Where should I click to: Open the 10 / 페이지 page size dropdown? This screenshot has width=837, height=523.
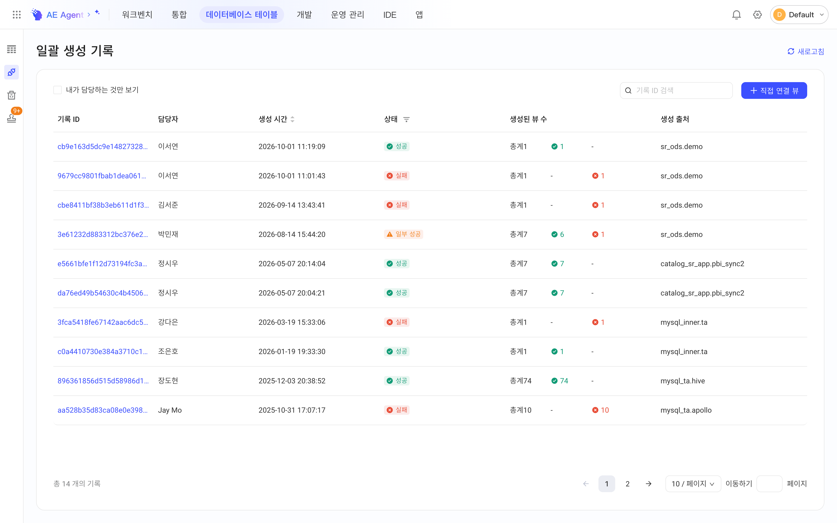pyautogui.click(x=693, y=484)
